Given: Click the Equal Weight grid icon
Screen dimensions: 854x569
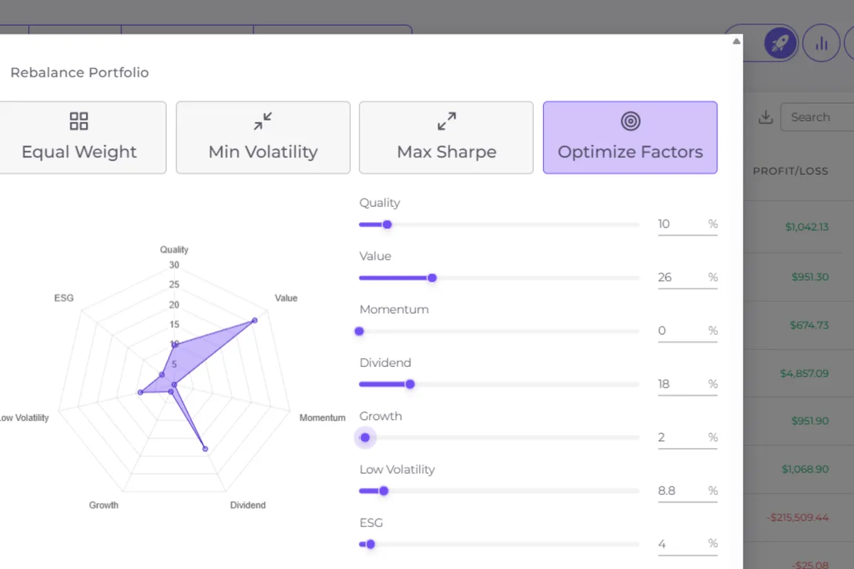Looking at the screenshot, I should pos(79,121).
